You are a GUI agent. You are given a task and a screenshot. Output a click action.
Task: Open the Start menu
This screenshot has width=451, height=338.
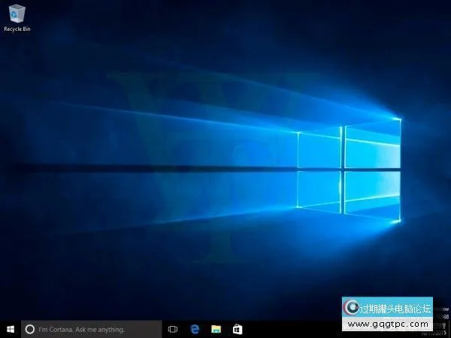[10, 329]
